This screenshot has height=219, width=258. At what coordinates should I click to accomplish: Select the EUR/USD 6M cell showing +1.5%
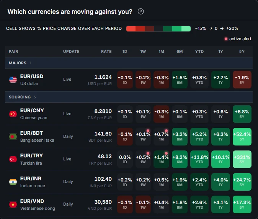click(x=180, y=80)
